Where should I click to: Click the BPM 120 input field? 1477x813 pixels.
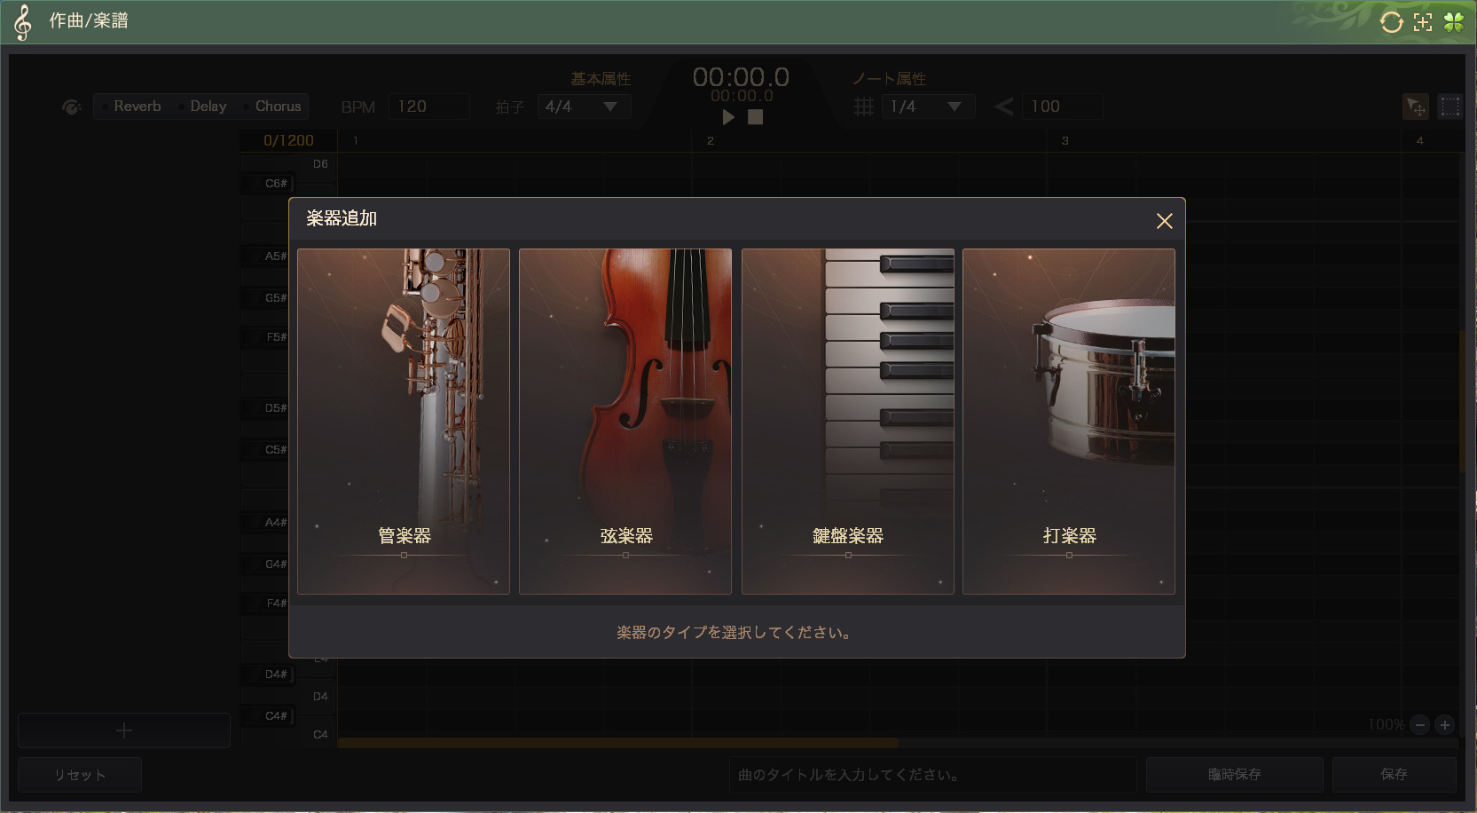pos(428,107)
